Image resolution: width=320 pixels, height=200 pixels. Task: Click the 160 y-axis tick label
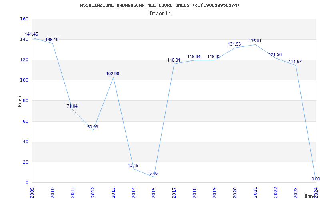(24, 19)
